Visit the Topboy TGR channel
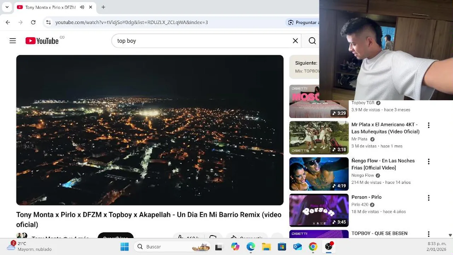 coord(363,103)
